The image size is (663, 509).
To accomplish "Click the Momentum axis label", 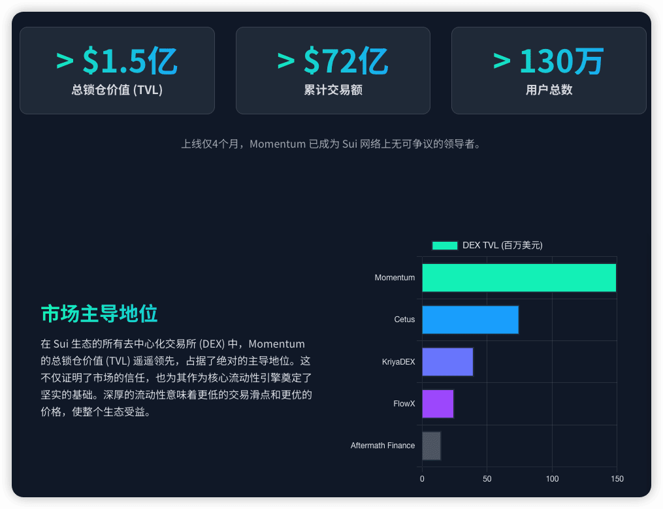I will pyautogui.click(x=395, y=278).
